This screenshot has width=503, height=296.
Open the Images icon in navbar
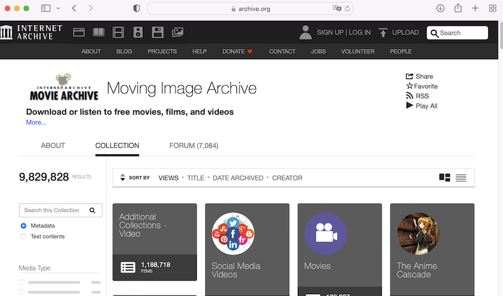coord(177,33)
